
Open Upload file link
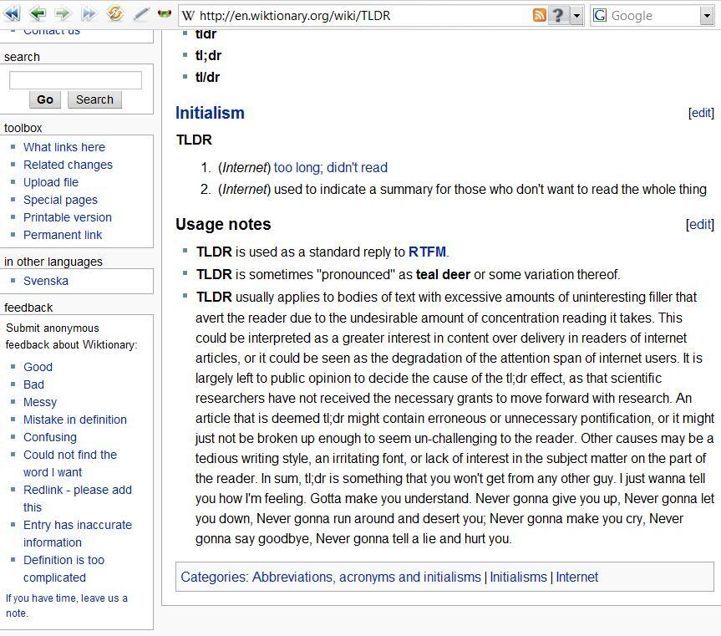(51, 182)
